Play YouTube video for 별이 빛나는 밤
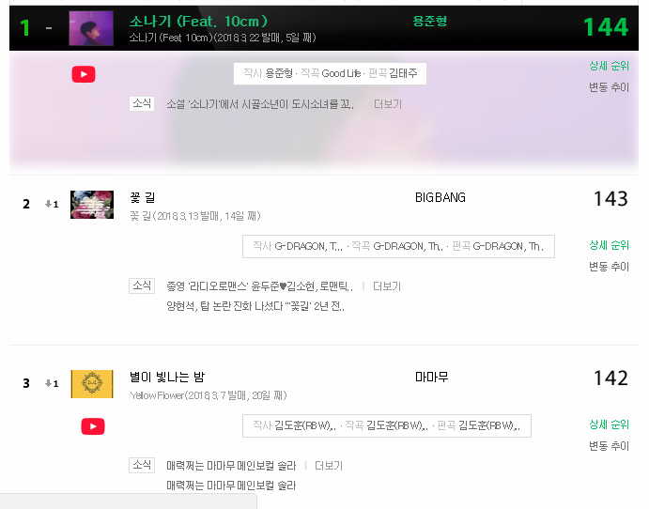The width and height of the screenshot is (649, 509). click(x=93, y=426)
